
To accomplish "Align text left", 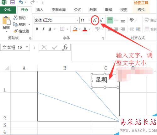I will (110, 29).
